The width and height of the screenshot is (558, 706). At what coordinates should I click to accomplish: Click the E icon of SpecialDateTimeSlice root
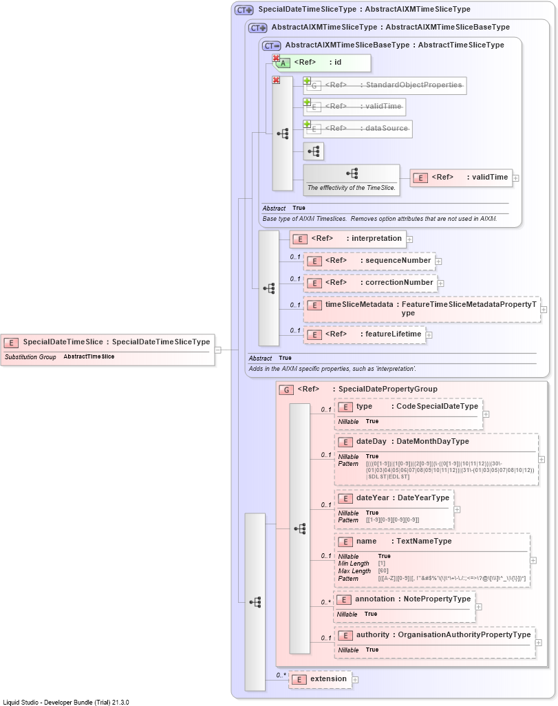tap(11, 343)
